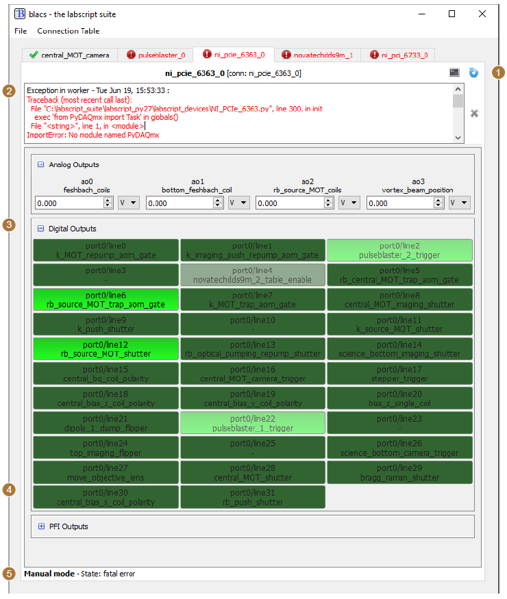507x599 pixels.
Task: Toggle port0/line11 k_source_MOT_shutter
Action: tap(399, 324)
